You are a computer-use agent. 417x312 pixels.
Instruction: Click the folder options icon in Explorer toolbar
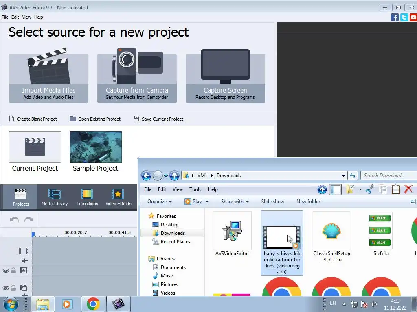pyautogui.click(x=350, y=189)
